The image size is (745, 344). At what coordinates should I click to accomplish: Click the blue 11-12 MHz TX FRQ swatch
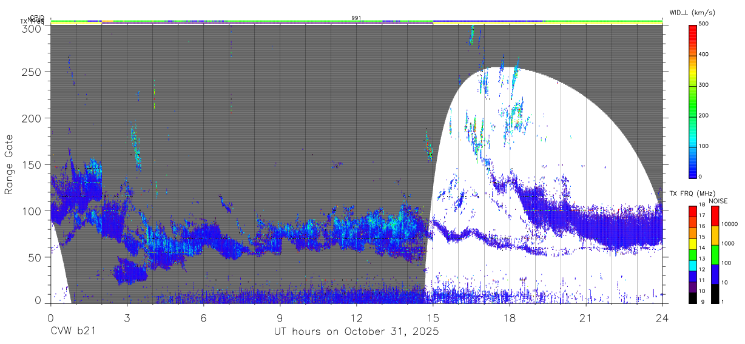pos(692,276)
